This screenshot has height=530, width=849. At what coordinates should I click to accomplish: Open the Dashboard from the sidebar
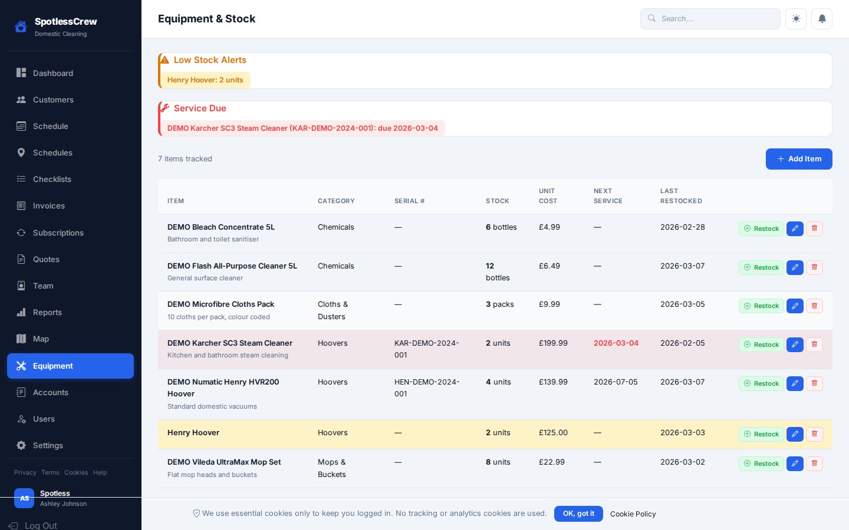point(52,73)
